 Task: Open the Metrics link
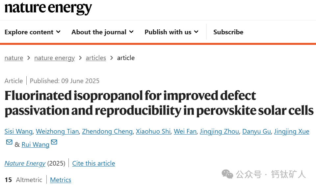61,180
